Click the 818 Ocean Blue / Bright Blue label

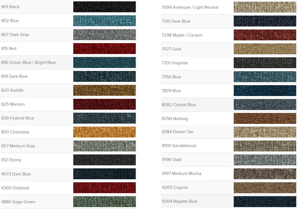click(29, 62)
